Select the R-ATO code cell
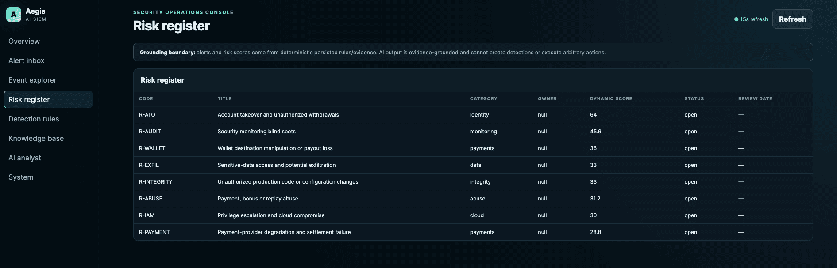 coord(147,115)
